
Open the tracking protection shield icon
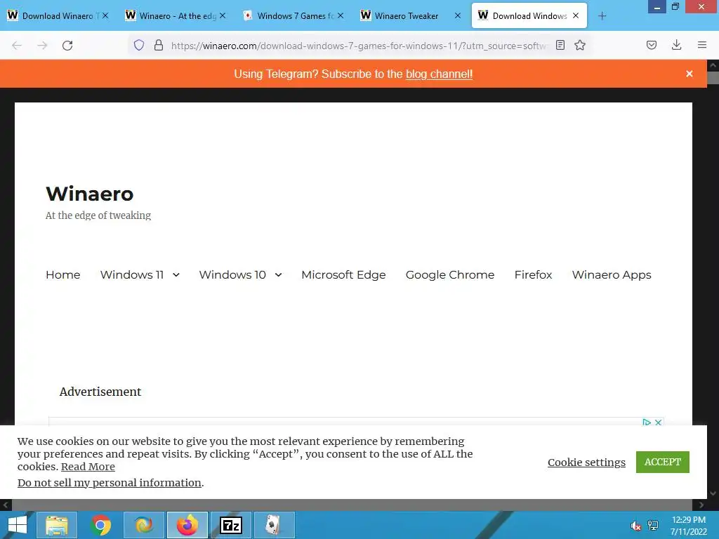coord(139,45)
